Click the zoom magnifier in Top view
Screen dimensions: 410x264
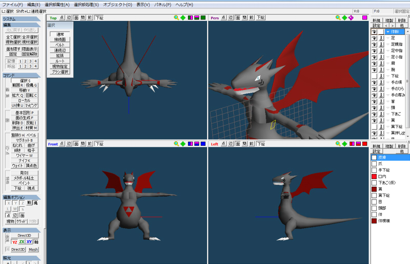(176, 17)
